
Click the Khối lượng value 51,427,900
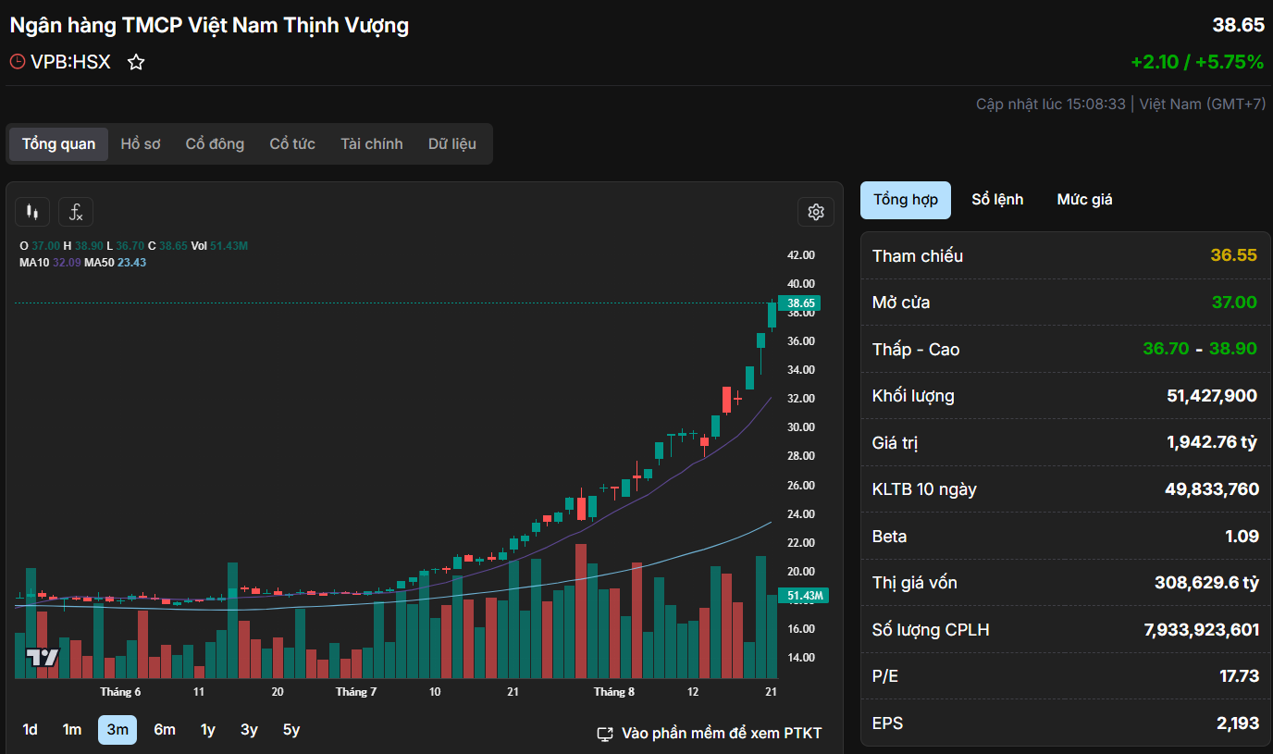pyautogui.click(x=1212, y=396)
